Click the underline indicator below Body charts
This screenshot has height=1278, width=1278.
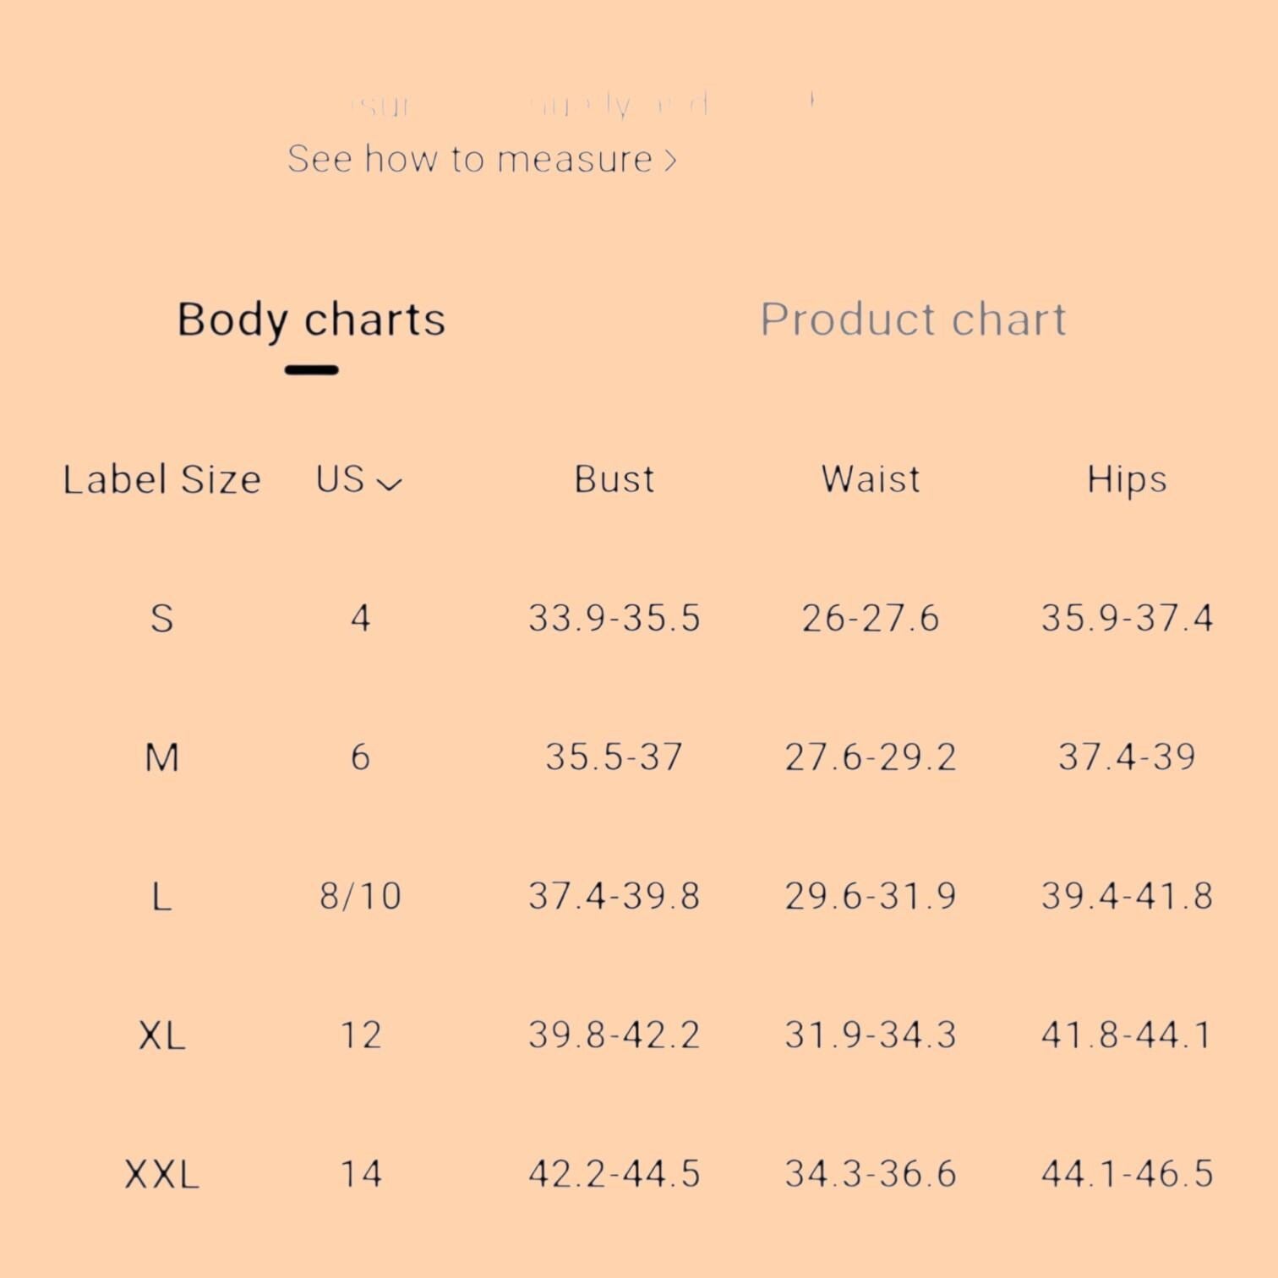tap(312, 369)
